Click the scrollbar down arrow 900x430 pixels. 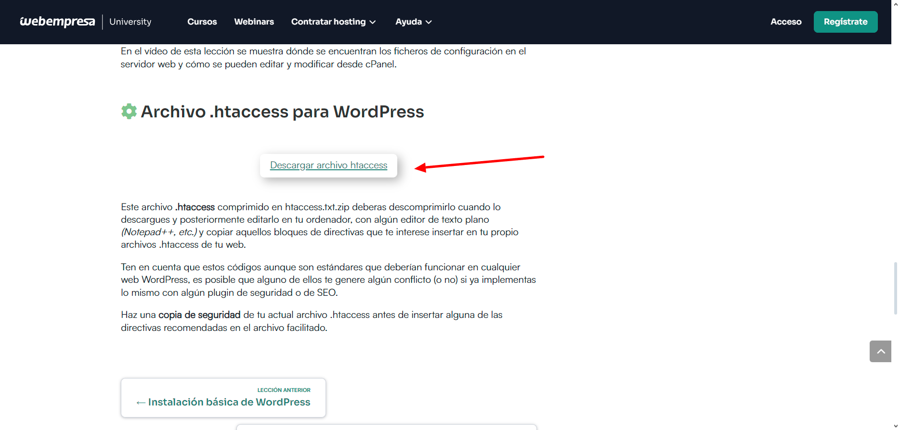tap(895, 426)
